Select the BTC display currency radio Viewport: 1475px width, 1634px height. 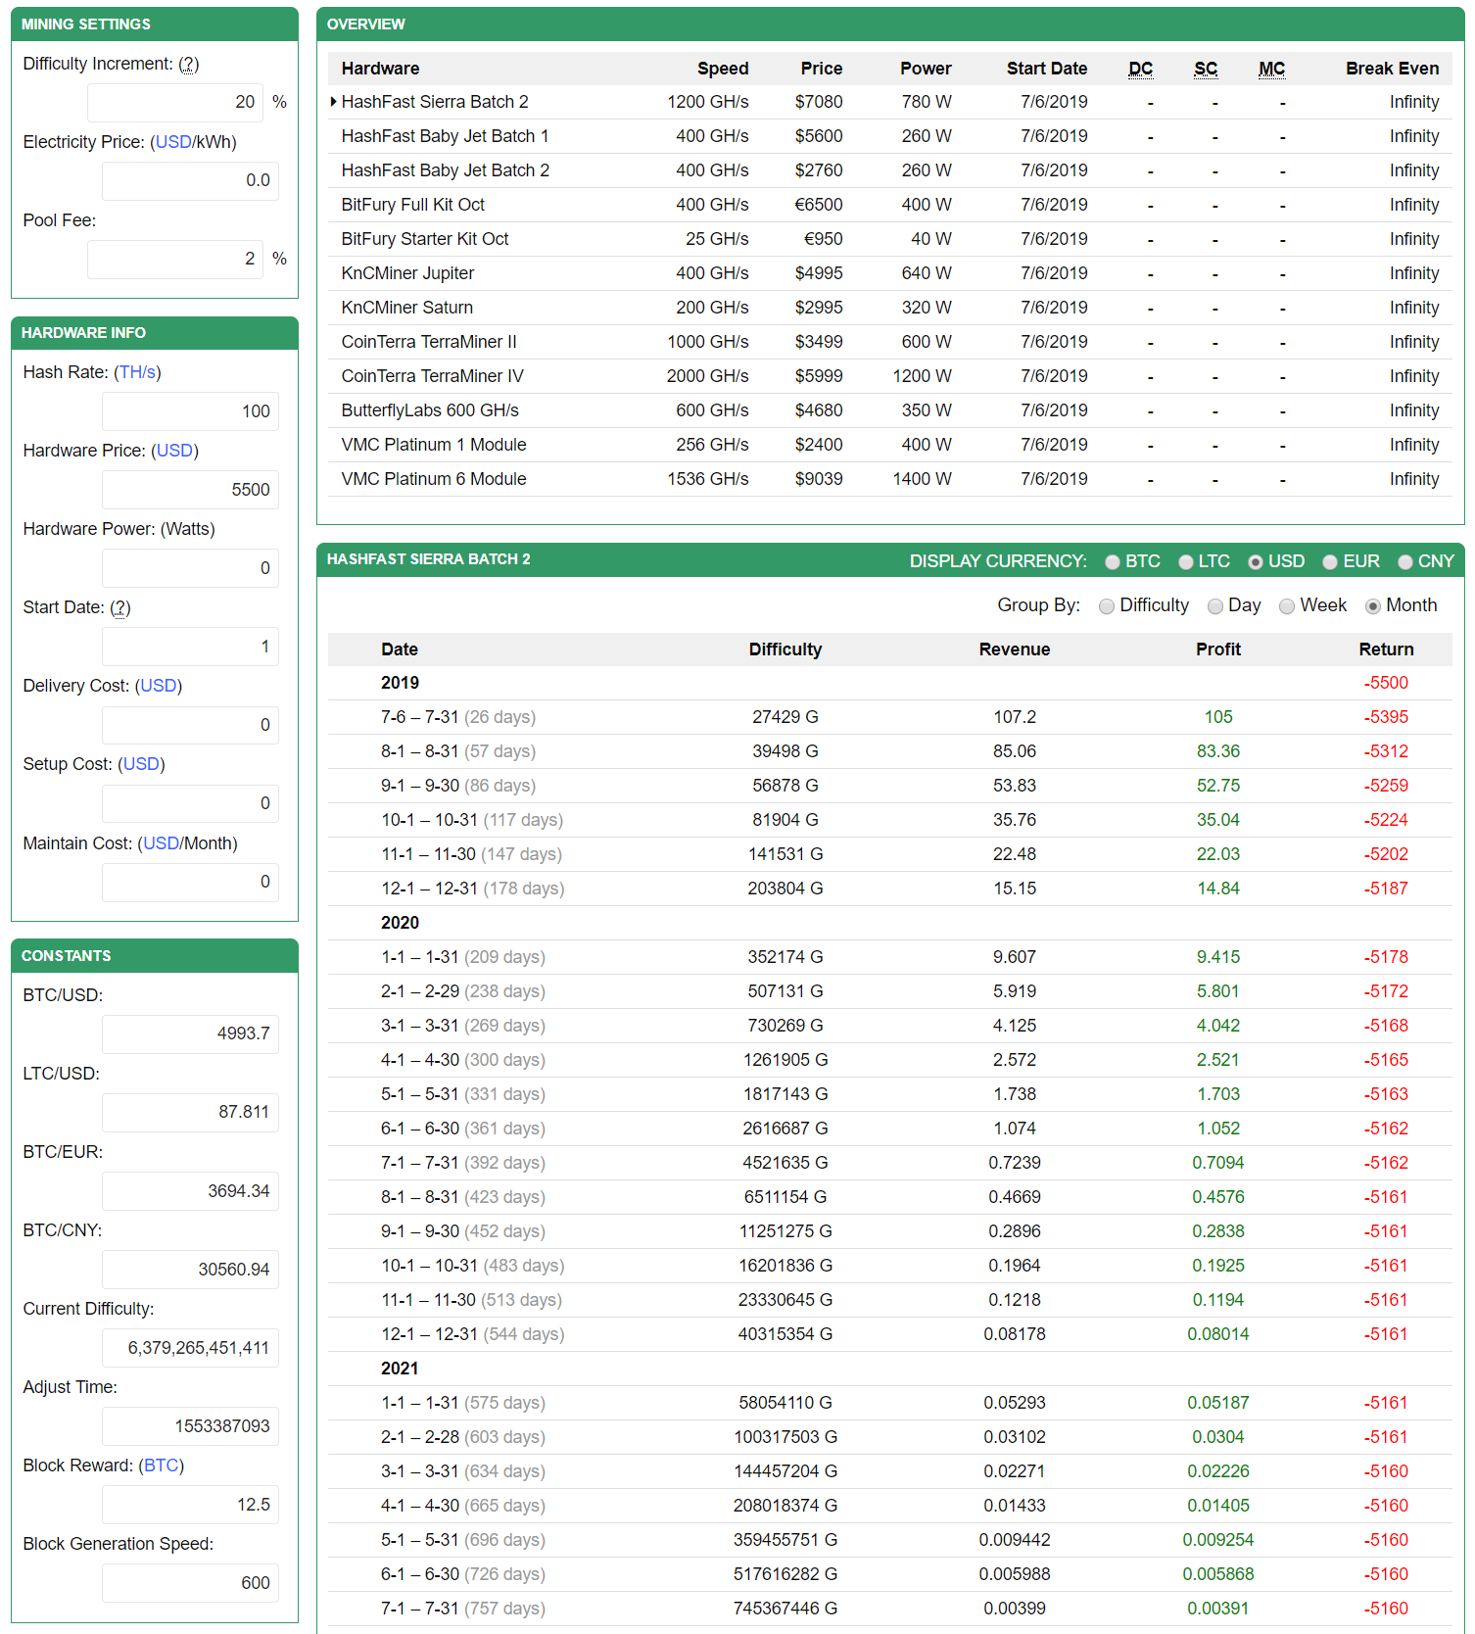(x=1113, y=562)
